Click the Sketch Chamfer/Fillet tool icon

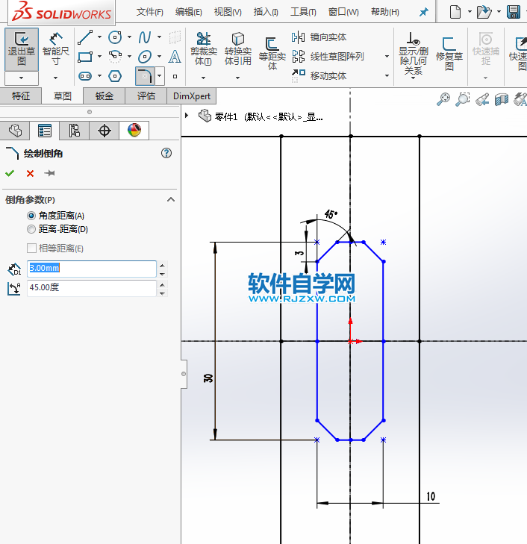point(145,76)
